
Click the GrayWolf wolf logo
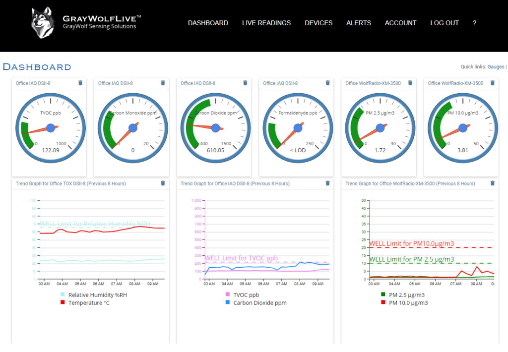click(x=43, y=23)
